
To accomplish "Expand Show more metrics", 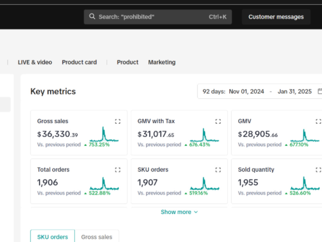I will point(179,212).
